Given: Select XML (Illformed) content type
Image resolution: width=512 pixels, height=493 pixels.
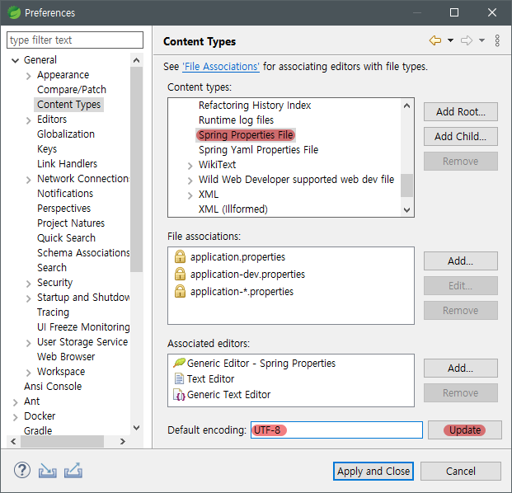Looking at the screenshot, I should (x=233, y=209).
